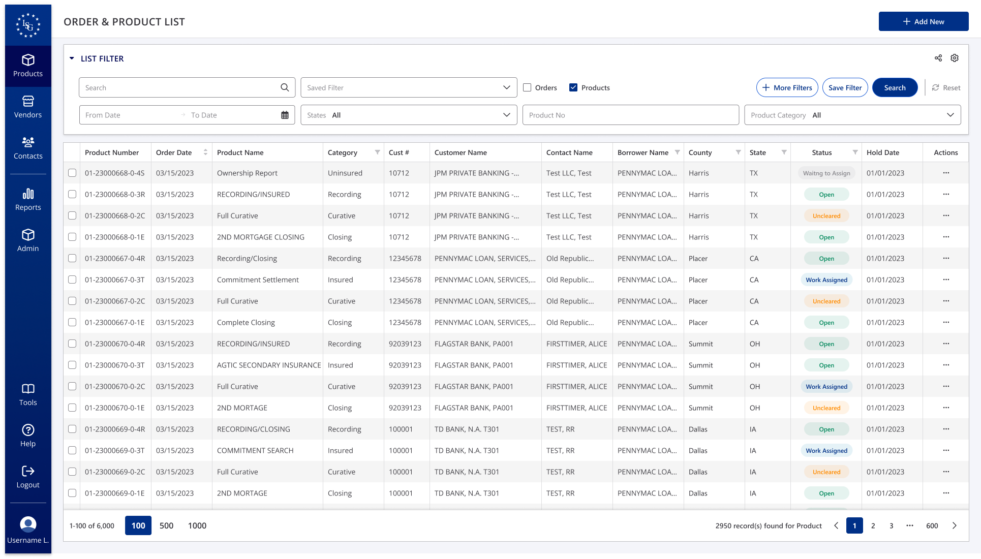Collapse the List Filter panel
Image resolution: width=981 pixels, height=559 pixels.
72,59
